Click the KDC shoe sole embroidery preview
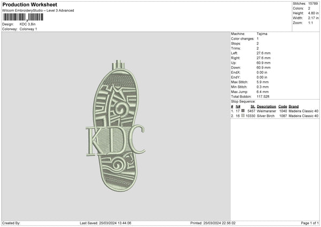 [115, 137]
